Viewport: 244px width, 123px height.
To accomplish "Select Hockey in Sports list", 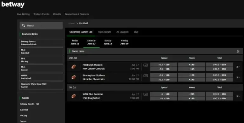I will tap(24, 115).
